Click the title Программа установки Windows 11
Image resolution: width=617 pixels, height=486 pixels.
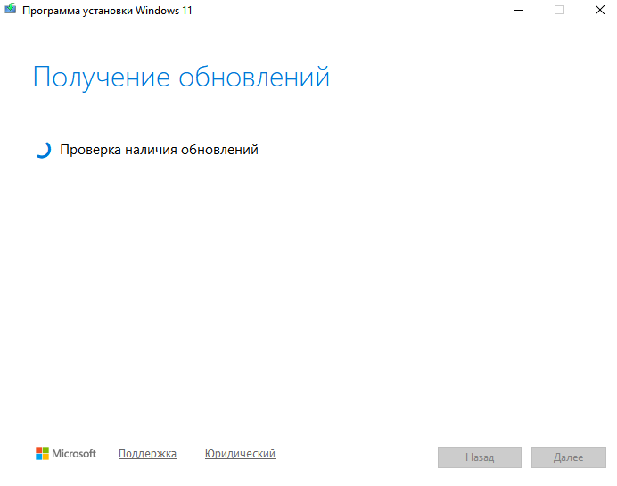tap(107, 11)
